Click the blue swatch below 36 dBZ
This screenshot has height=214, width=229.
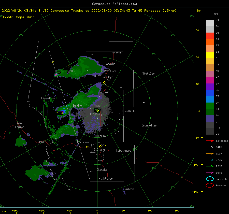tap(210, 93)
